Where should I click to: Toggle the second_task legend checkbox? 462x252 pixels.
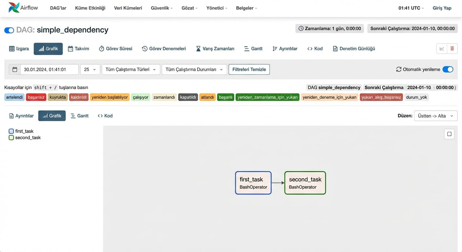[11, 138]
